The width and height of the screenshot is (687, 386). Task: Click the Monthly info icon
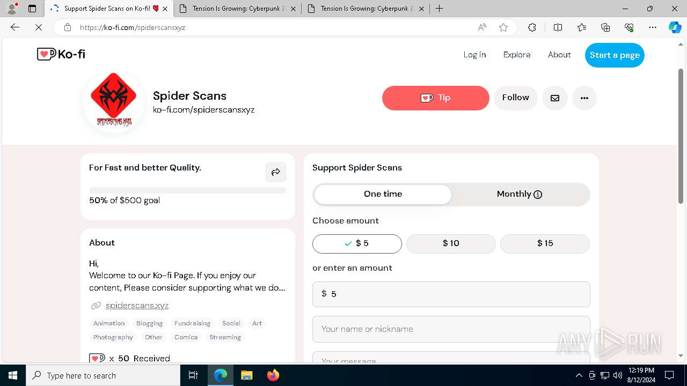[x=538, y=195]
